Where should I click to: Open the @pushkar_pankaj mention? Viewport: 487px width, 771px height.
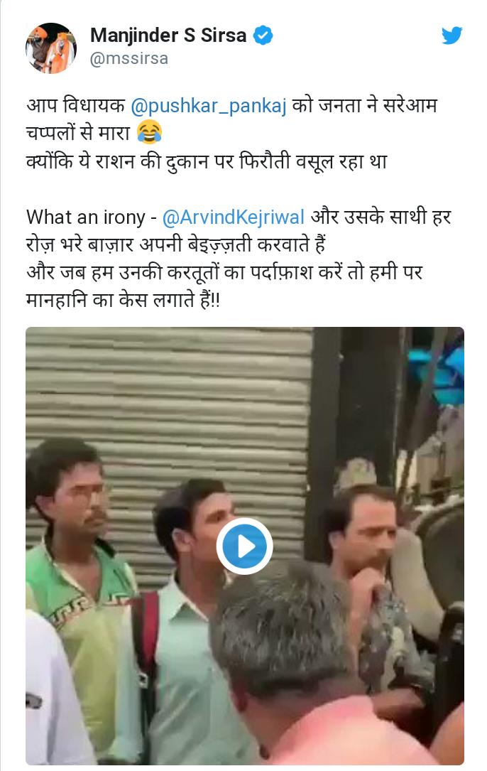[x=209, y=105]
